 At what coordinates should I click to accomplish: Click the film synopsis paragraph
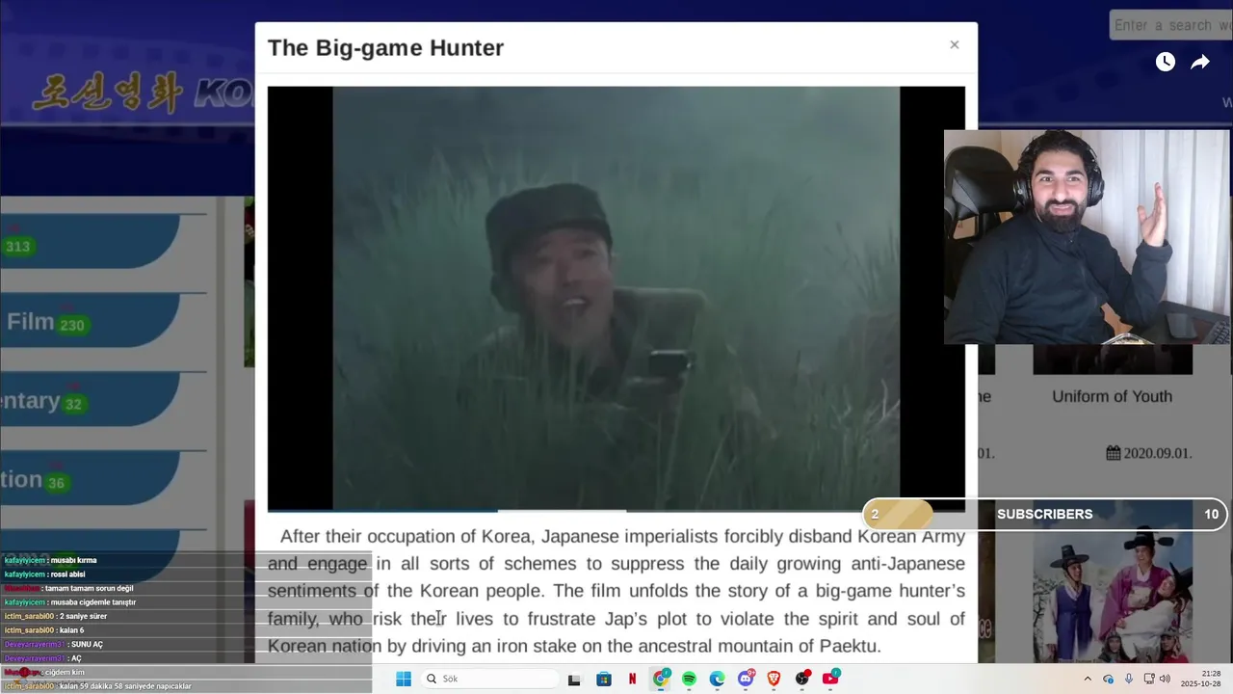pyautogui.click(x=616, y=591)
